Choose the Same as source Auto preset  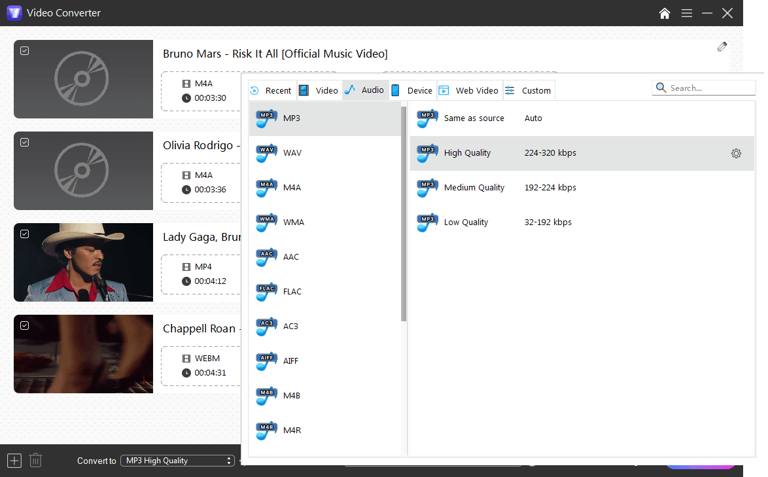(582, 118)
